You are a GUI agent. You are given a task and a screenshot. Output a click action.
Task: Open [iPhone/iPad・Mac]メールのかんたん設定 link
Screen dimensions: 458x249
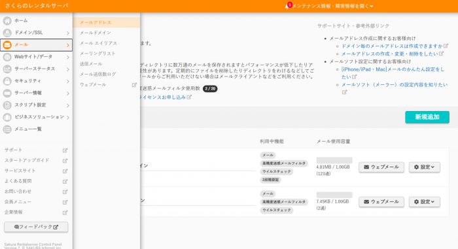[x=393, y=73]
